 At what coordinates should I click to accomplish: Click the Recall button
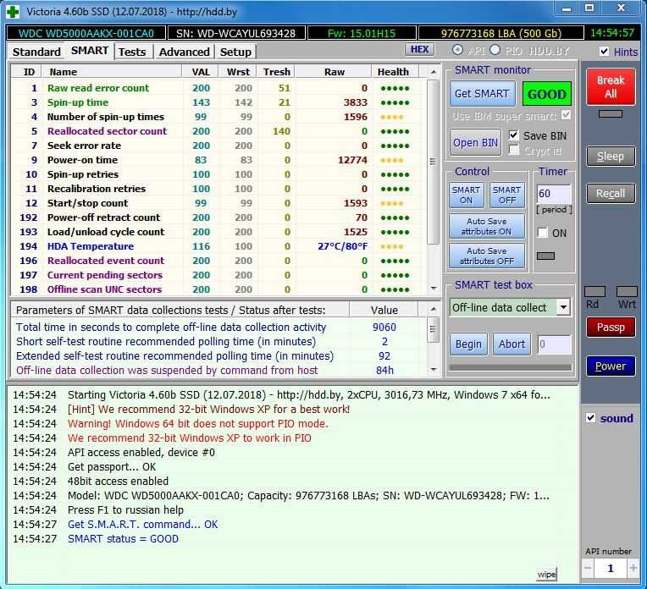(611, 194)
